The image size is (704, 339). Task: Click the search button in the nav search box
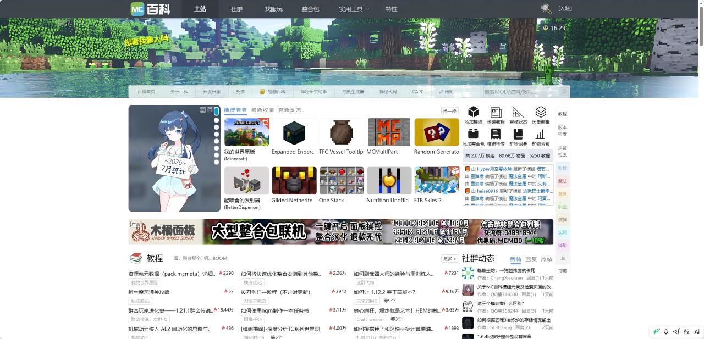point(564,92)
